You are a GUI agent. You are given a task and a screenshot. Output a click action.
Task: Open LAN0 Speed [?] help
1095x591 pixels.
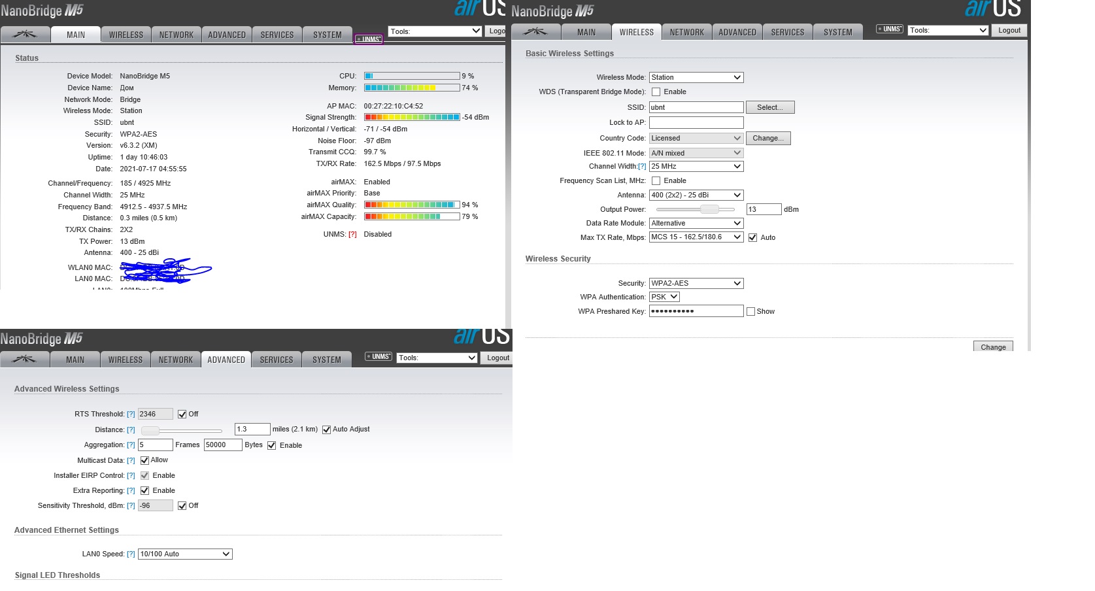[x=131, y=554]
